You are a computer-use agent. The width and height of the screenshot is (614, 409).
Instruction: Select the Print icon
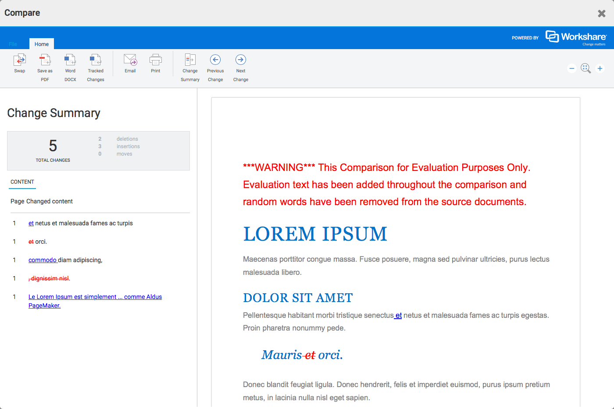pyautogui.click(x=155, y=64)
